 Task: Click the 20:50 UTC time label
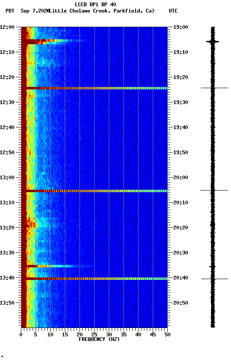pos(181,303)
